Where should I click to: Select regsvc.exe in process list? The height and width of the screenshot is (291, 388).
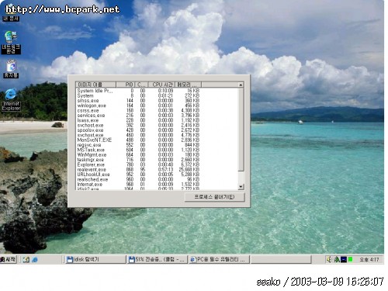click(x=138, y=145)
